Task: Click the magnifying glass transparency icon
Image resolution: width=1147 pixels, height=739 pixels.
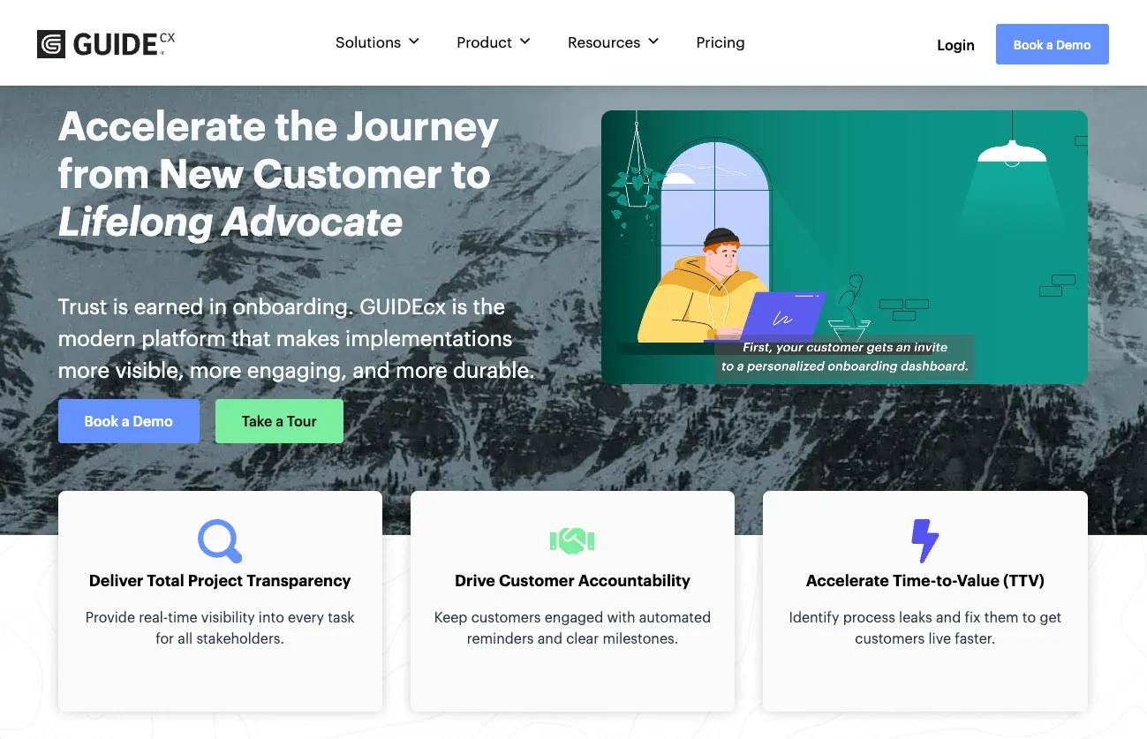Action: point(220,540)
